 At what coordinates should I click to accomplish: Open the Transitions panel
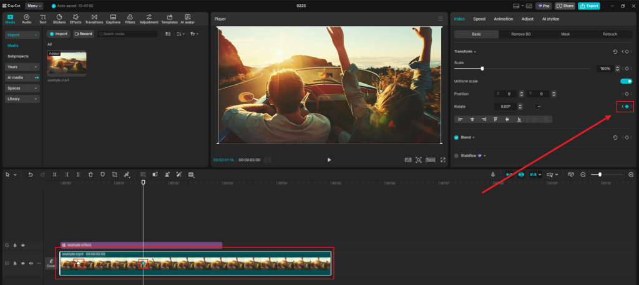click(x=94, y=19)
